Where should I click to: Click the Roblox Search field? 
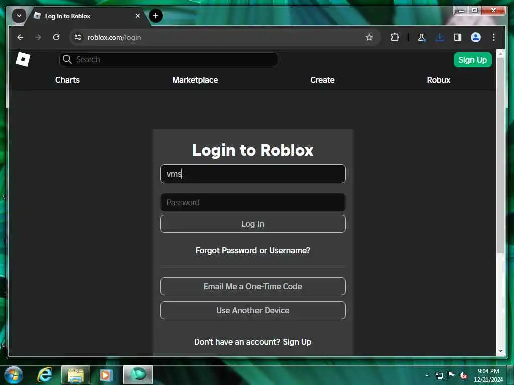pyautogui.click(x=169, y=59)
